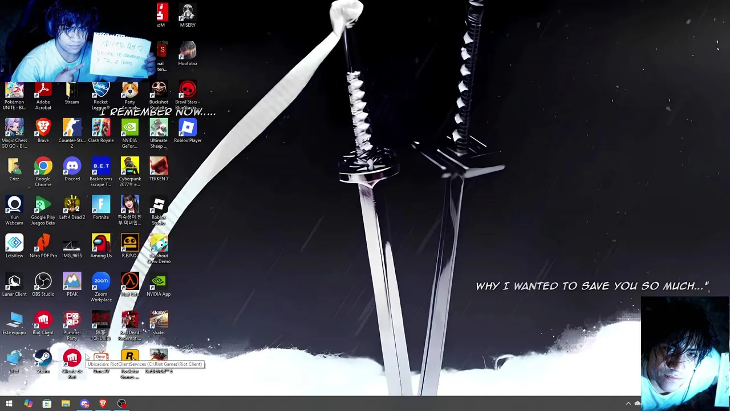Open the Left 4 Dead 2 shortcut
The height and width of the screenshot is (411, 730).
click(x=72, y=208)
